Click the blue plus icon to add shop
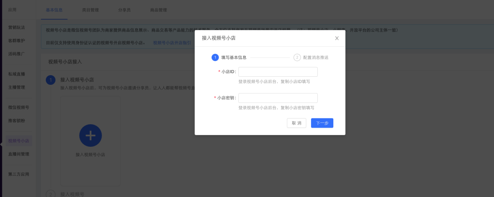 pyautogui.click(x=90, y=135)
